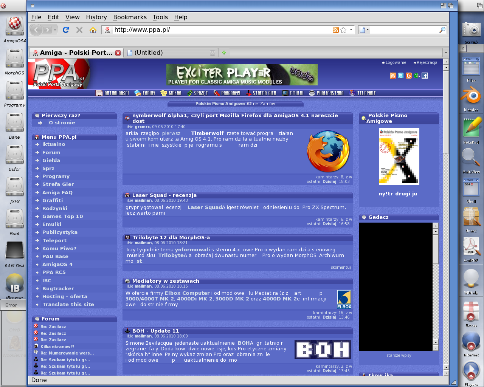Open the MorphOS desktop drive icon
The height and width of the screenshot is (387, 484).
pos(14,58)
